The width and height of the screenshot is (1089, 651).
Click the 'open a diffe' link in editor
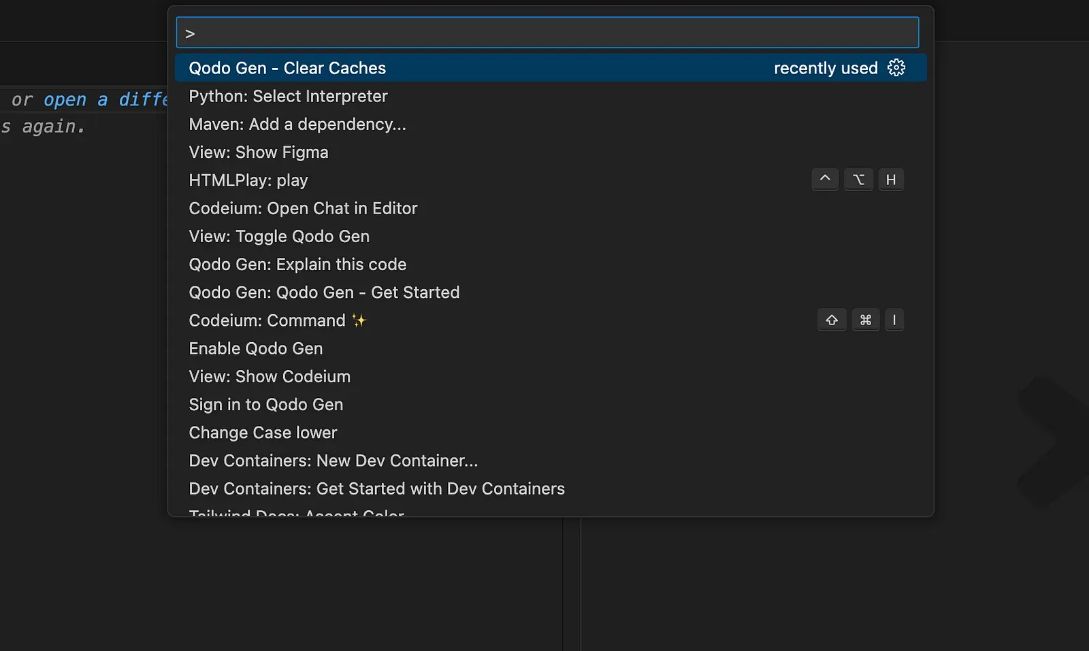pos(105,99)
